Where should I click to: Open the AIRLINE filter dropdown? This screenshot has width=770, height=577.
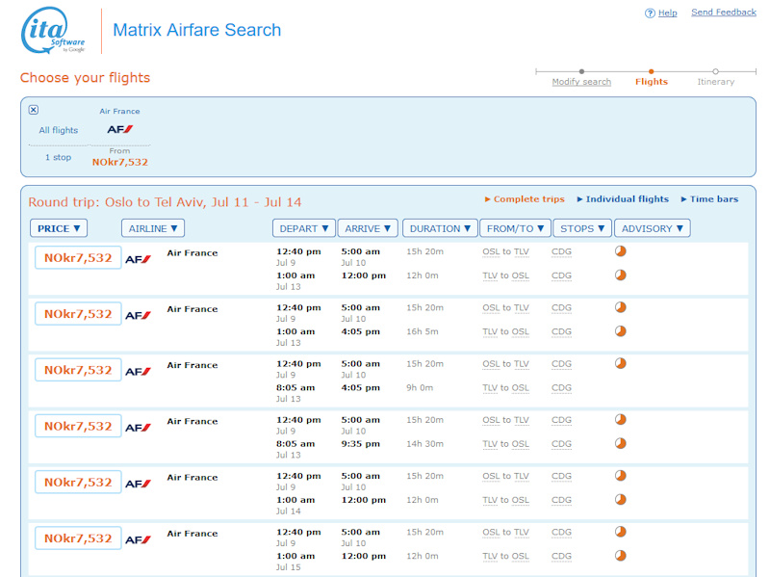pyautogui.click(x=153, y=228)
